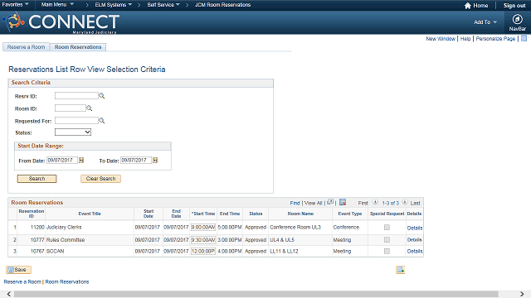Click bottom Room Reservations link

pos(67,281)
